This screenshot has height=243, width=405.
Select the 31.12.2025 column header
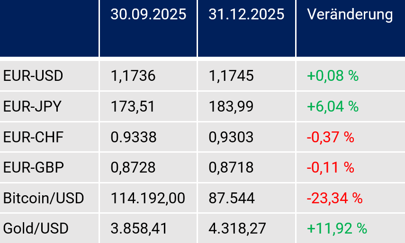(x=246, y=15)
